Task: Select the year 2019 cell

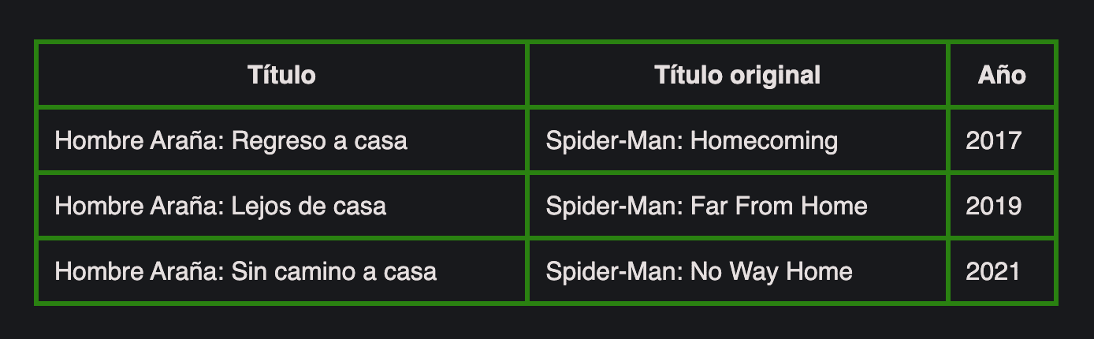Action: coord(993,207)
